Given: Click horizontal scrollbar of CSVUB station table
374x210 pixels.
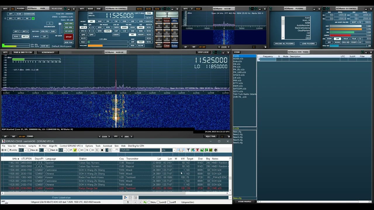Looking at the screenshot, I should [115, 193].
